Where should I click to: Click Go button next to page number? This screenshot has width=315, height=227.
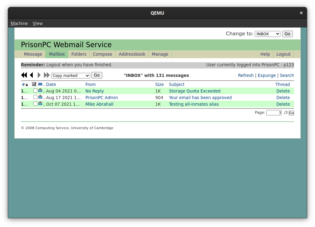[x=291, y=113]
